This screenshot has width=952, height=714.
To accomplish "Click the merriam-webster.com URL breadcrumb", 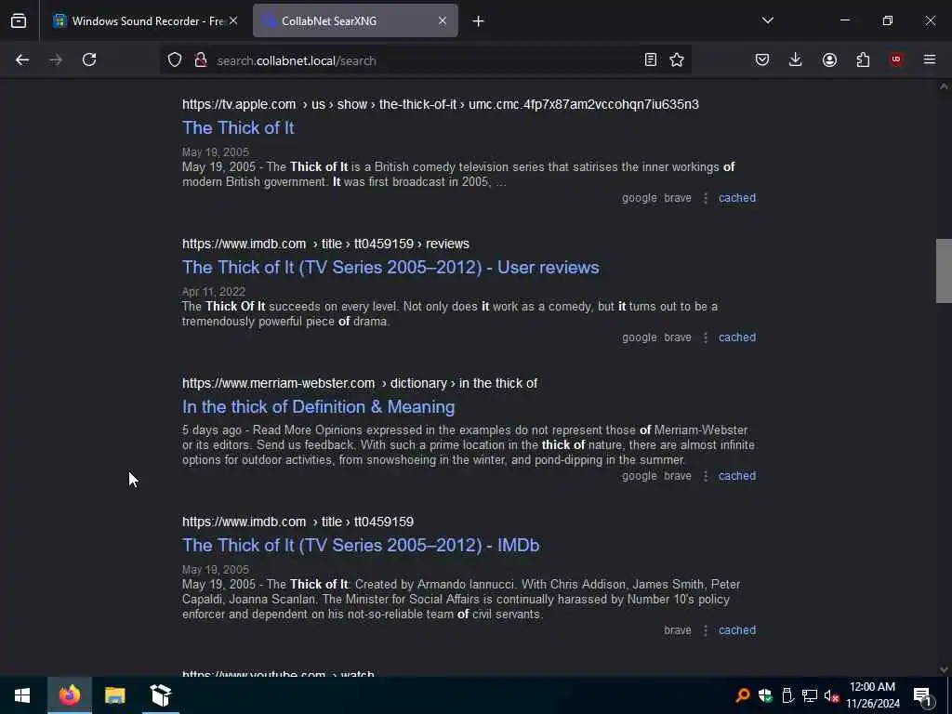I will click(360, 384).
